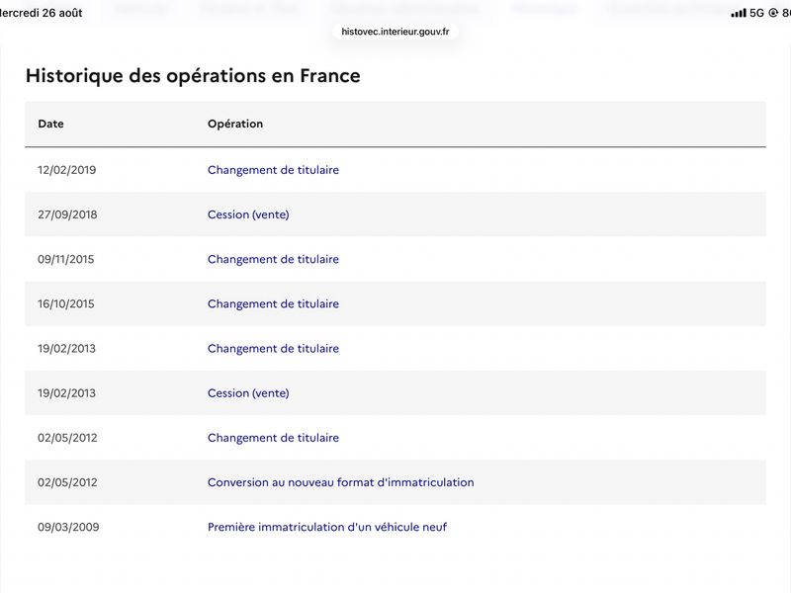Select the 09/03/2009 date cell
Image resolution: width=791 pixels, height=593 pixels.
pos(68,527)
